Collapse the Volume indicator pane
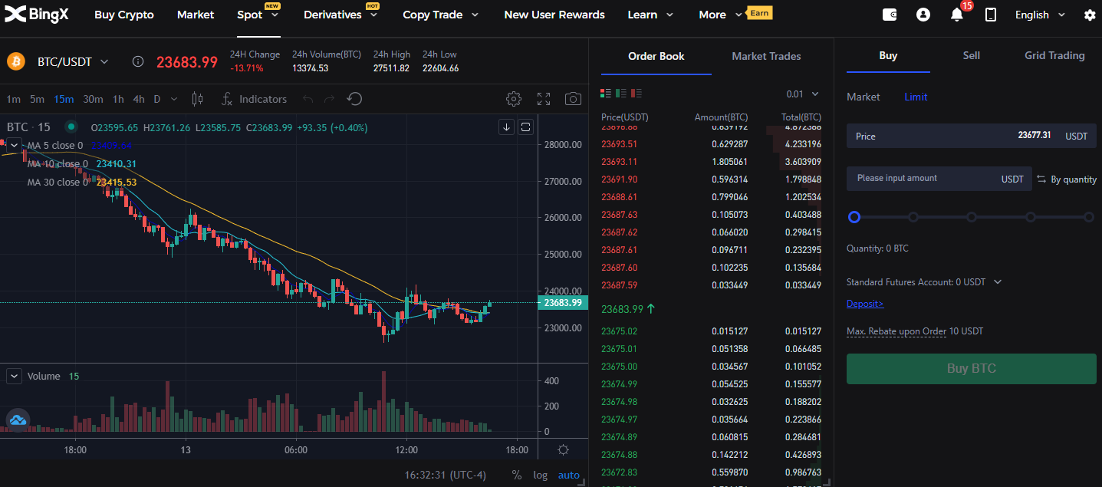Viewport: 1102px width, 487px height. click(14, 376)
